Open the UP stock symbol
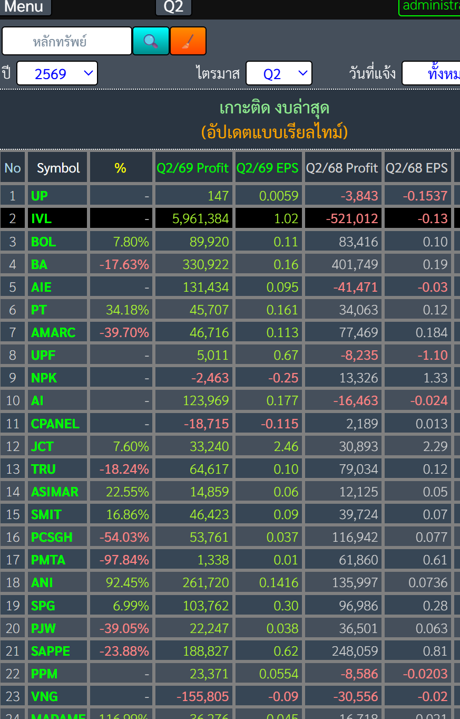 point(40,196)
